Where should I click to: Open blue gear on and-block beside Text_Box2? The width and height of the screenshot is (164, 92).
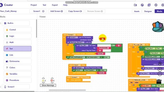click(x=146, y=52)
